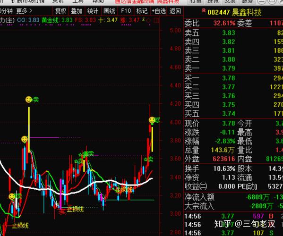
Task: Click the 5.00 price axis label
Action: [x=175, y=30]
